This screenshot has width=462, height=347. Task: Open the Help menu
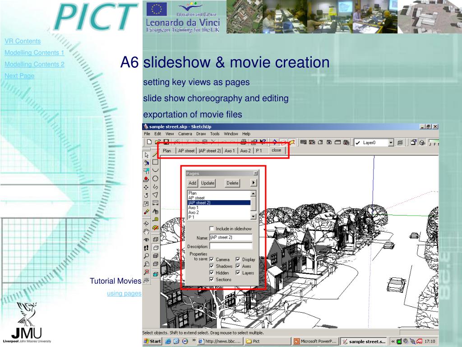(246, 134)
